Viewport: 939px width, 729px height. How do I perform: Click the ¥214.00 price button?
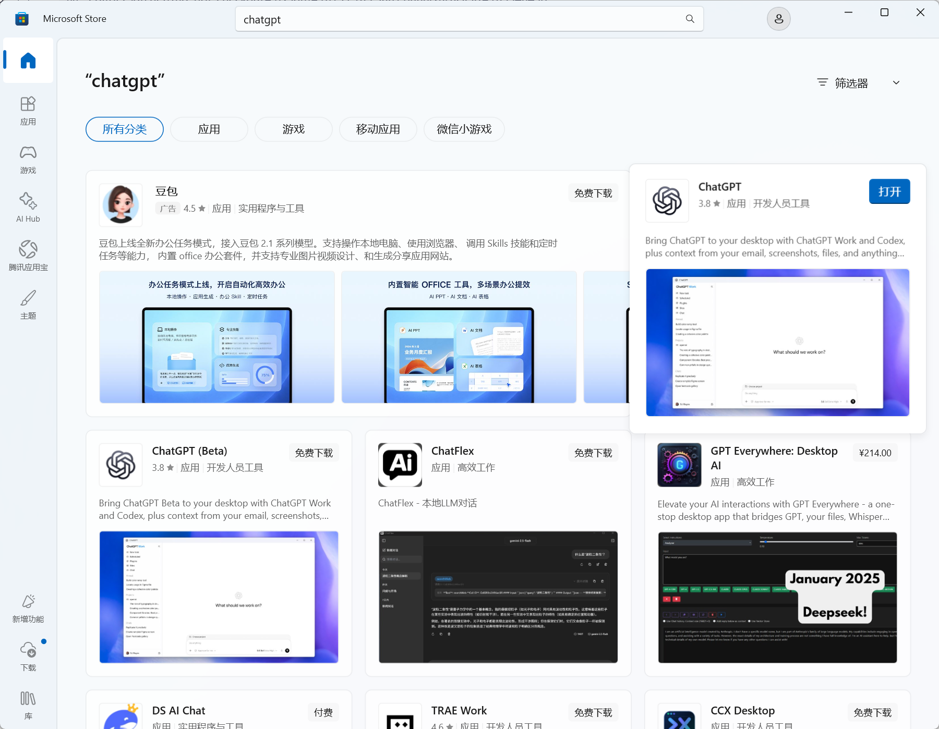(875, 453)
